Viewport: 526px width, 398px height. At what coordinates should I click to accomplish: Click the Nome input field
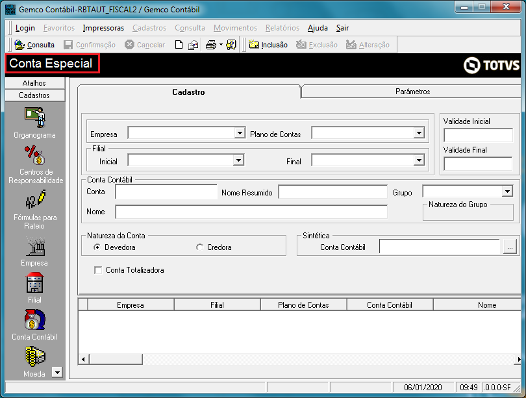(251, 212)
